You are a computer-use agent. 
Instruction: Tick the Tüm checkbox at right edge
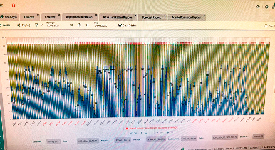[266, 26]
